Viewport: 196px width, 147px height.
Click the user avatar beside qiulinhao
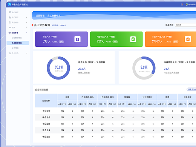point(187,5)
